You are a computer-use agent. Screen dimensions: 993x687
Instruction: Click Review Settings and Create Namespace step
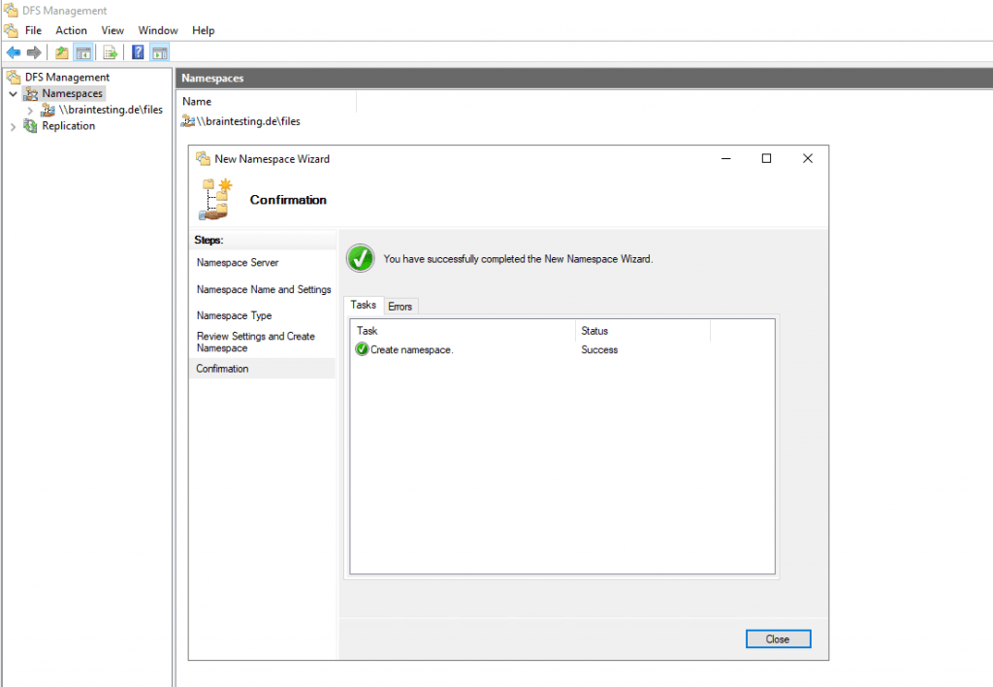tap(255, 343)
